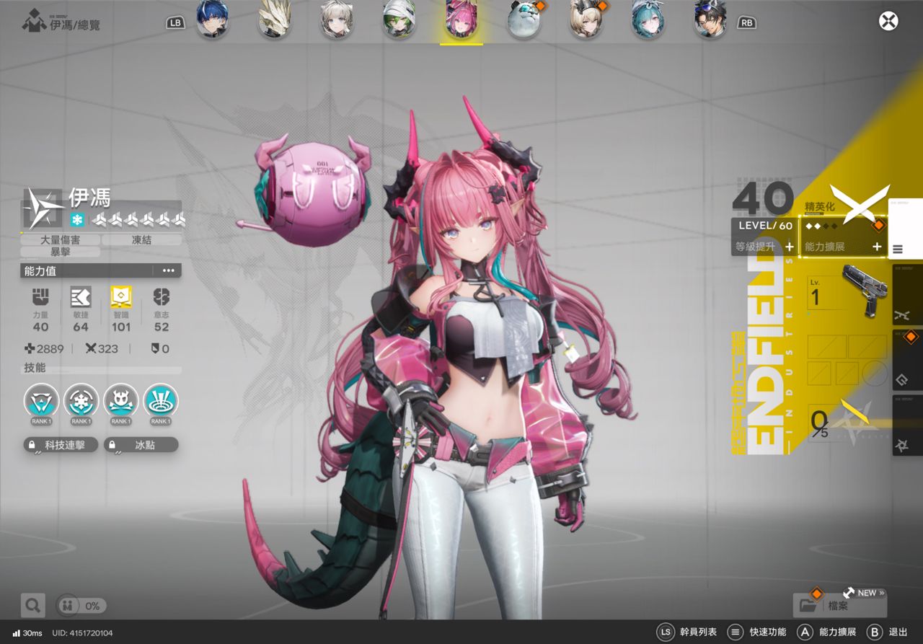The height and width of the screenshot is (644, 923).
Task: Click the magnifying glass search icon
Action: pyautogui.click(x=32, y=605)
